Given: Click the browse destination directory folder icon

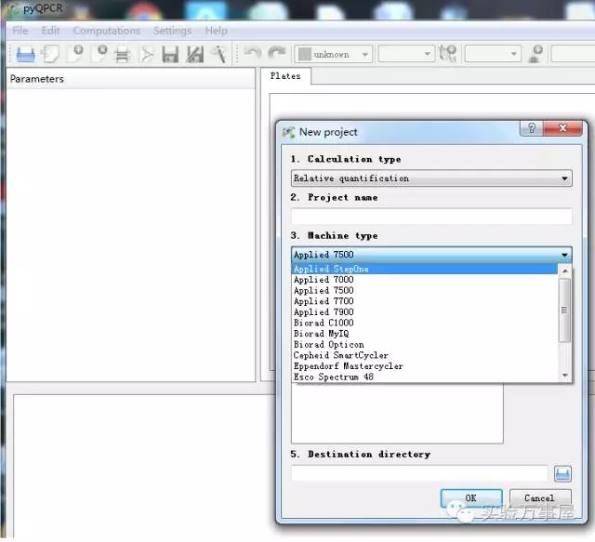Looking at the screenshot, I should (562, 474).
